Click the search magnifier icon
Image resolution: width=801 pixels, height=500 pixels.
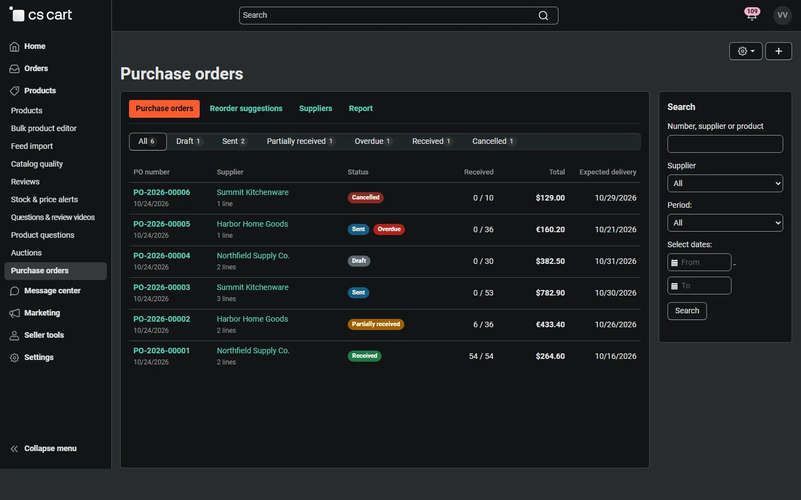tap(543, 16)
